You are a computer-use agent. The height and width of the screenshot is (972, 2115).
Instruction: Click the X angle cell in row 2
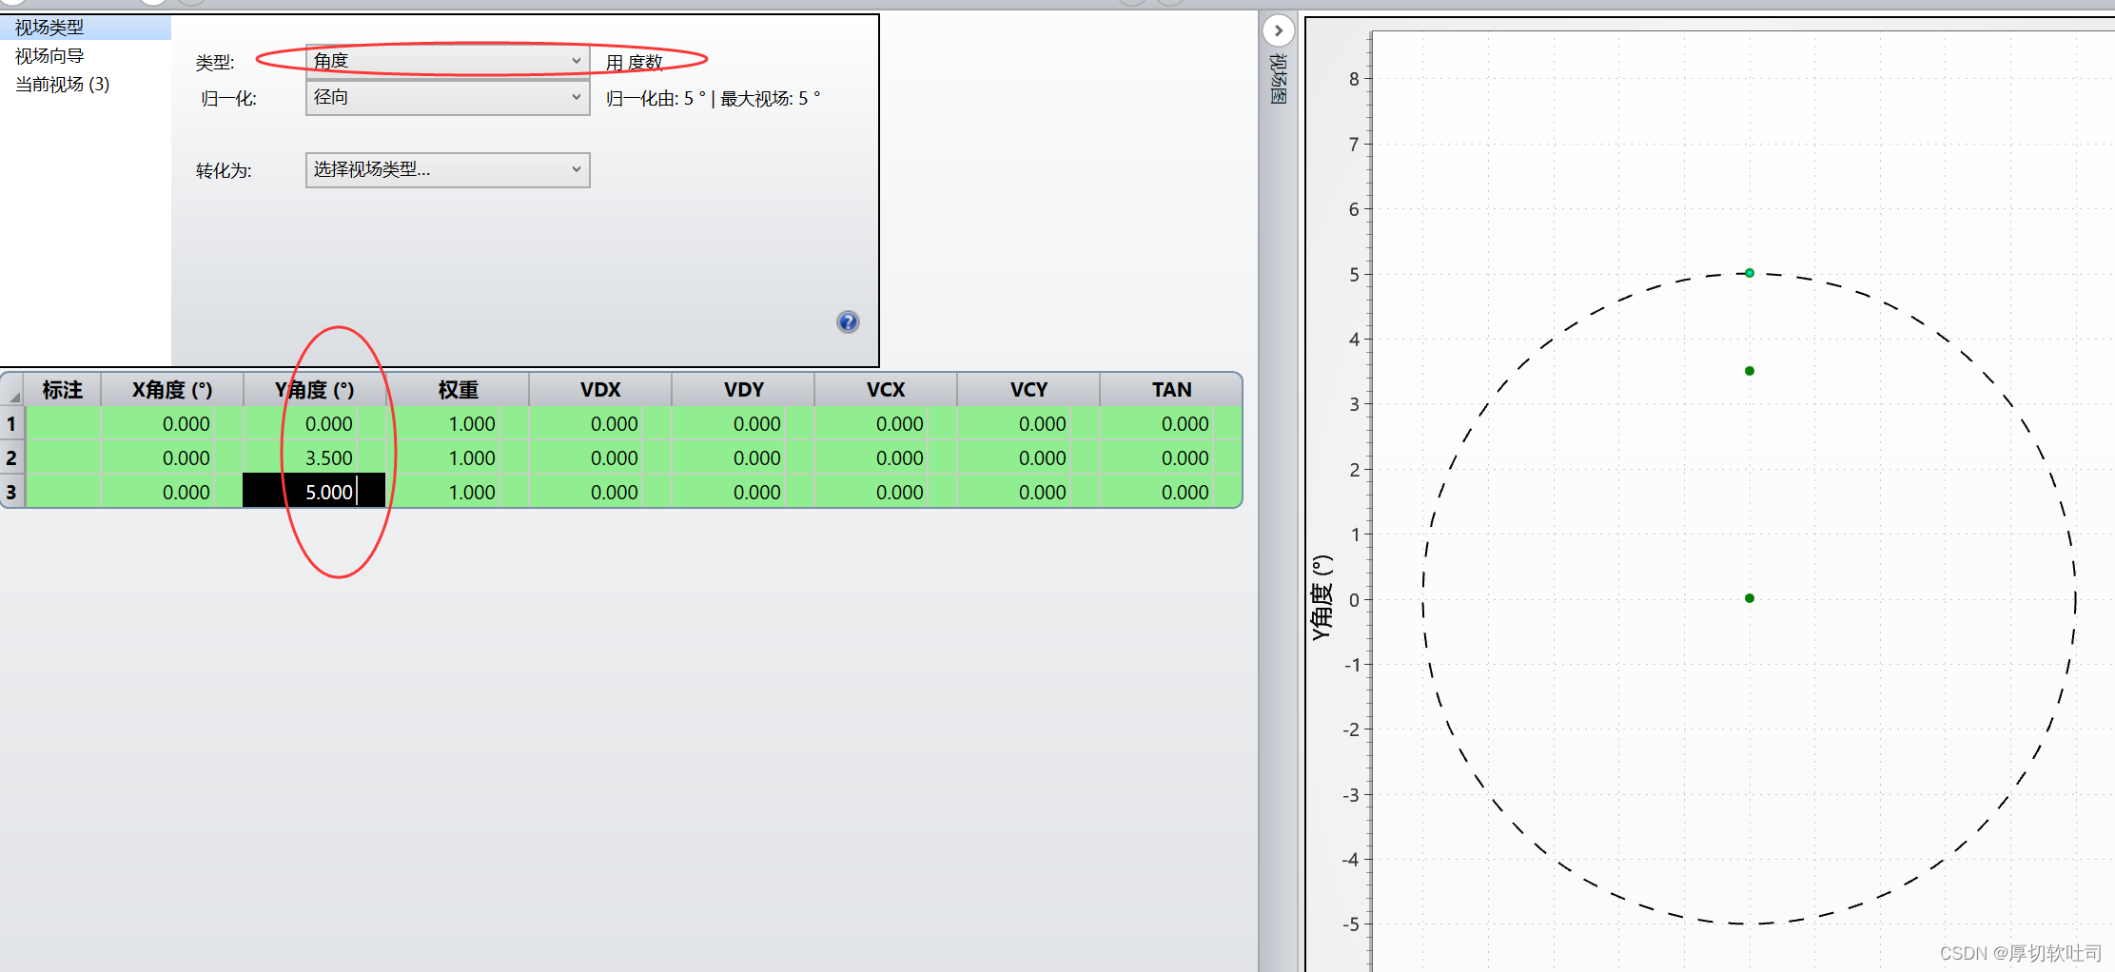(172, 458)
